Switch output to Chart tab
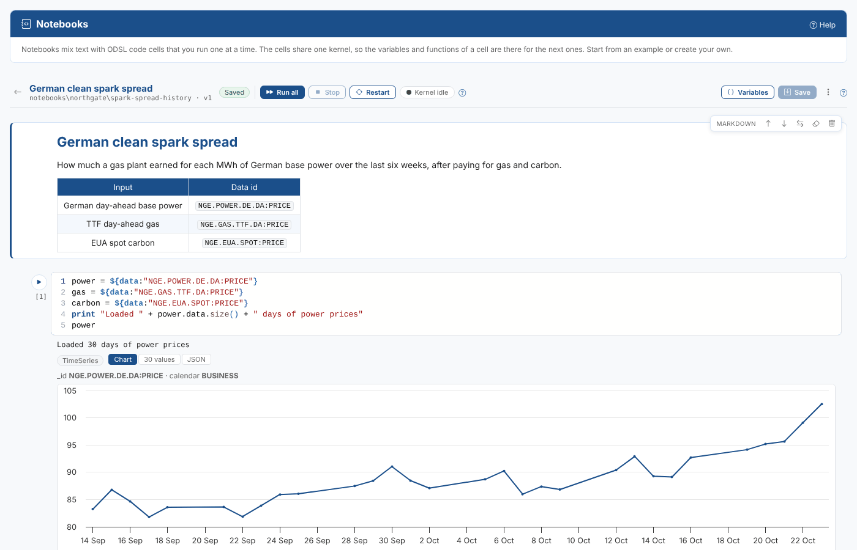The width and height of the screenshot is (857, 550). click(x=122, y=359)
